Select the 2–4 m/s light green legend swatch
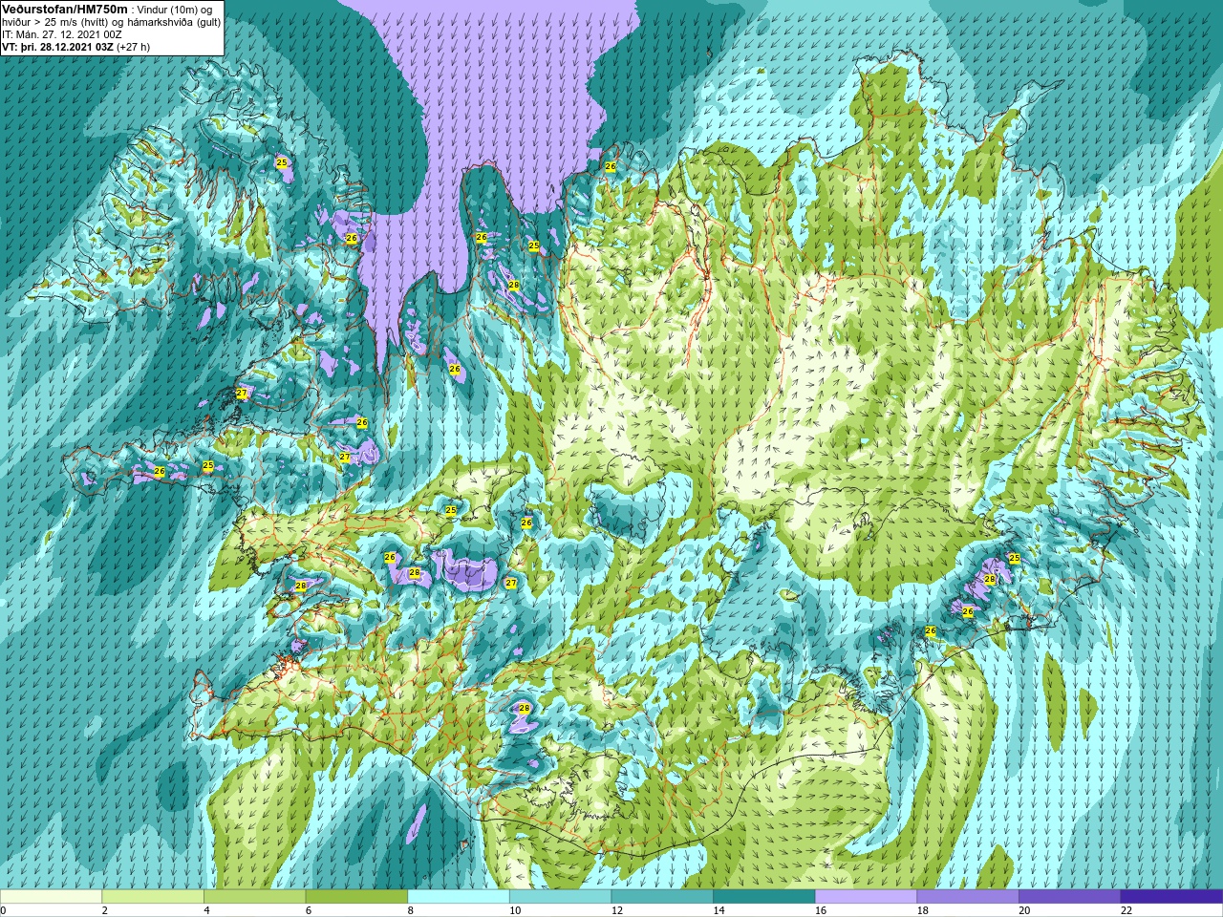The width and height of the screenshot is (1223, 917). [153, 897]
